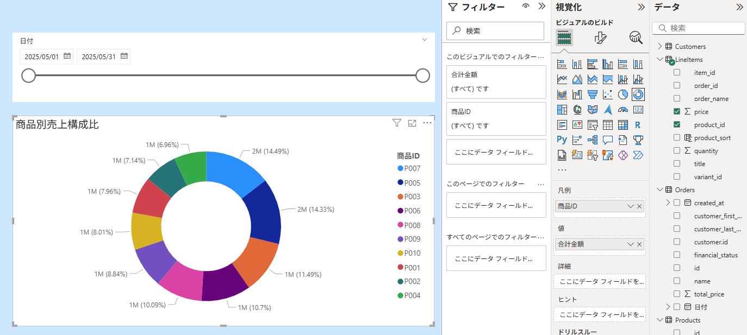Select the globe map visual
This screenshot has width=747, height=335.
(577, 110)
